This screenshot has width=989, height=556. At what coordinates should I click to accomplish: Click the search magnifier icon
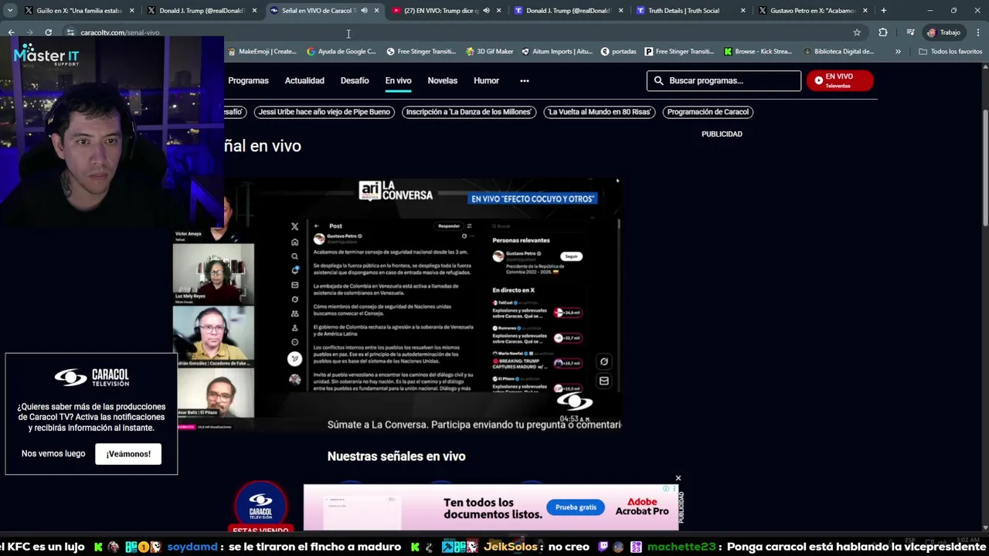pos(658,80)
